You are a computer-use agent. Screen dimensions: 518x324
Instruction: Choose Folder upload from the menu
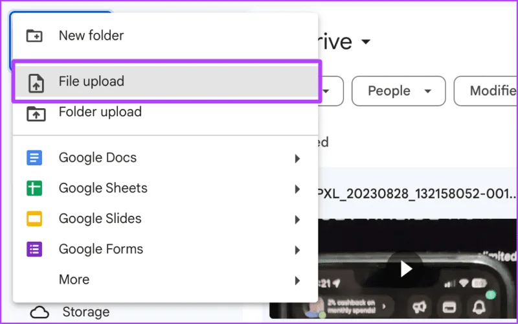[165, 112]
